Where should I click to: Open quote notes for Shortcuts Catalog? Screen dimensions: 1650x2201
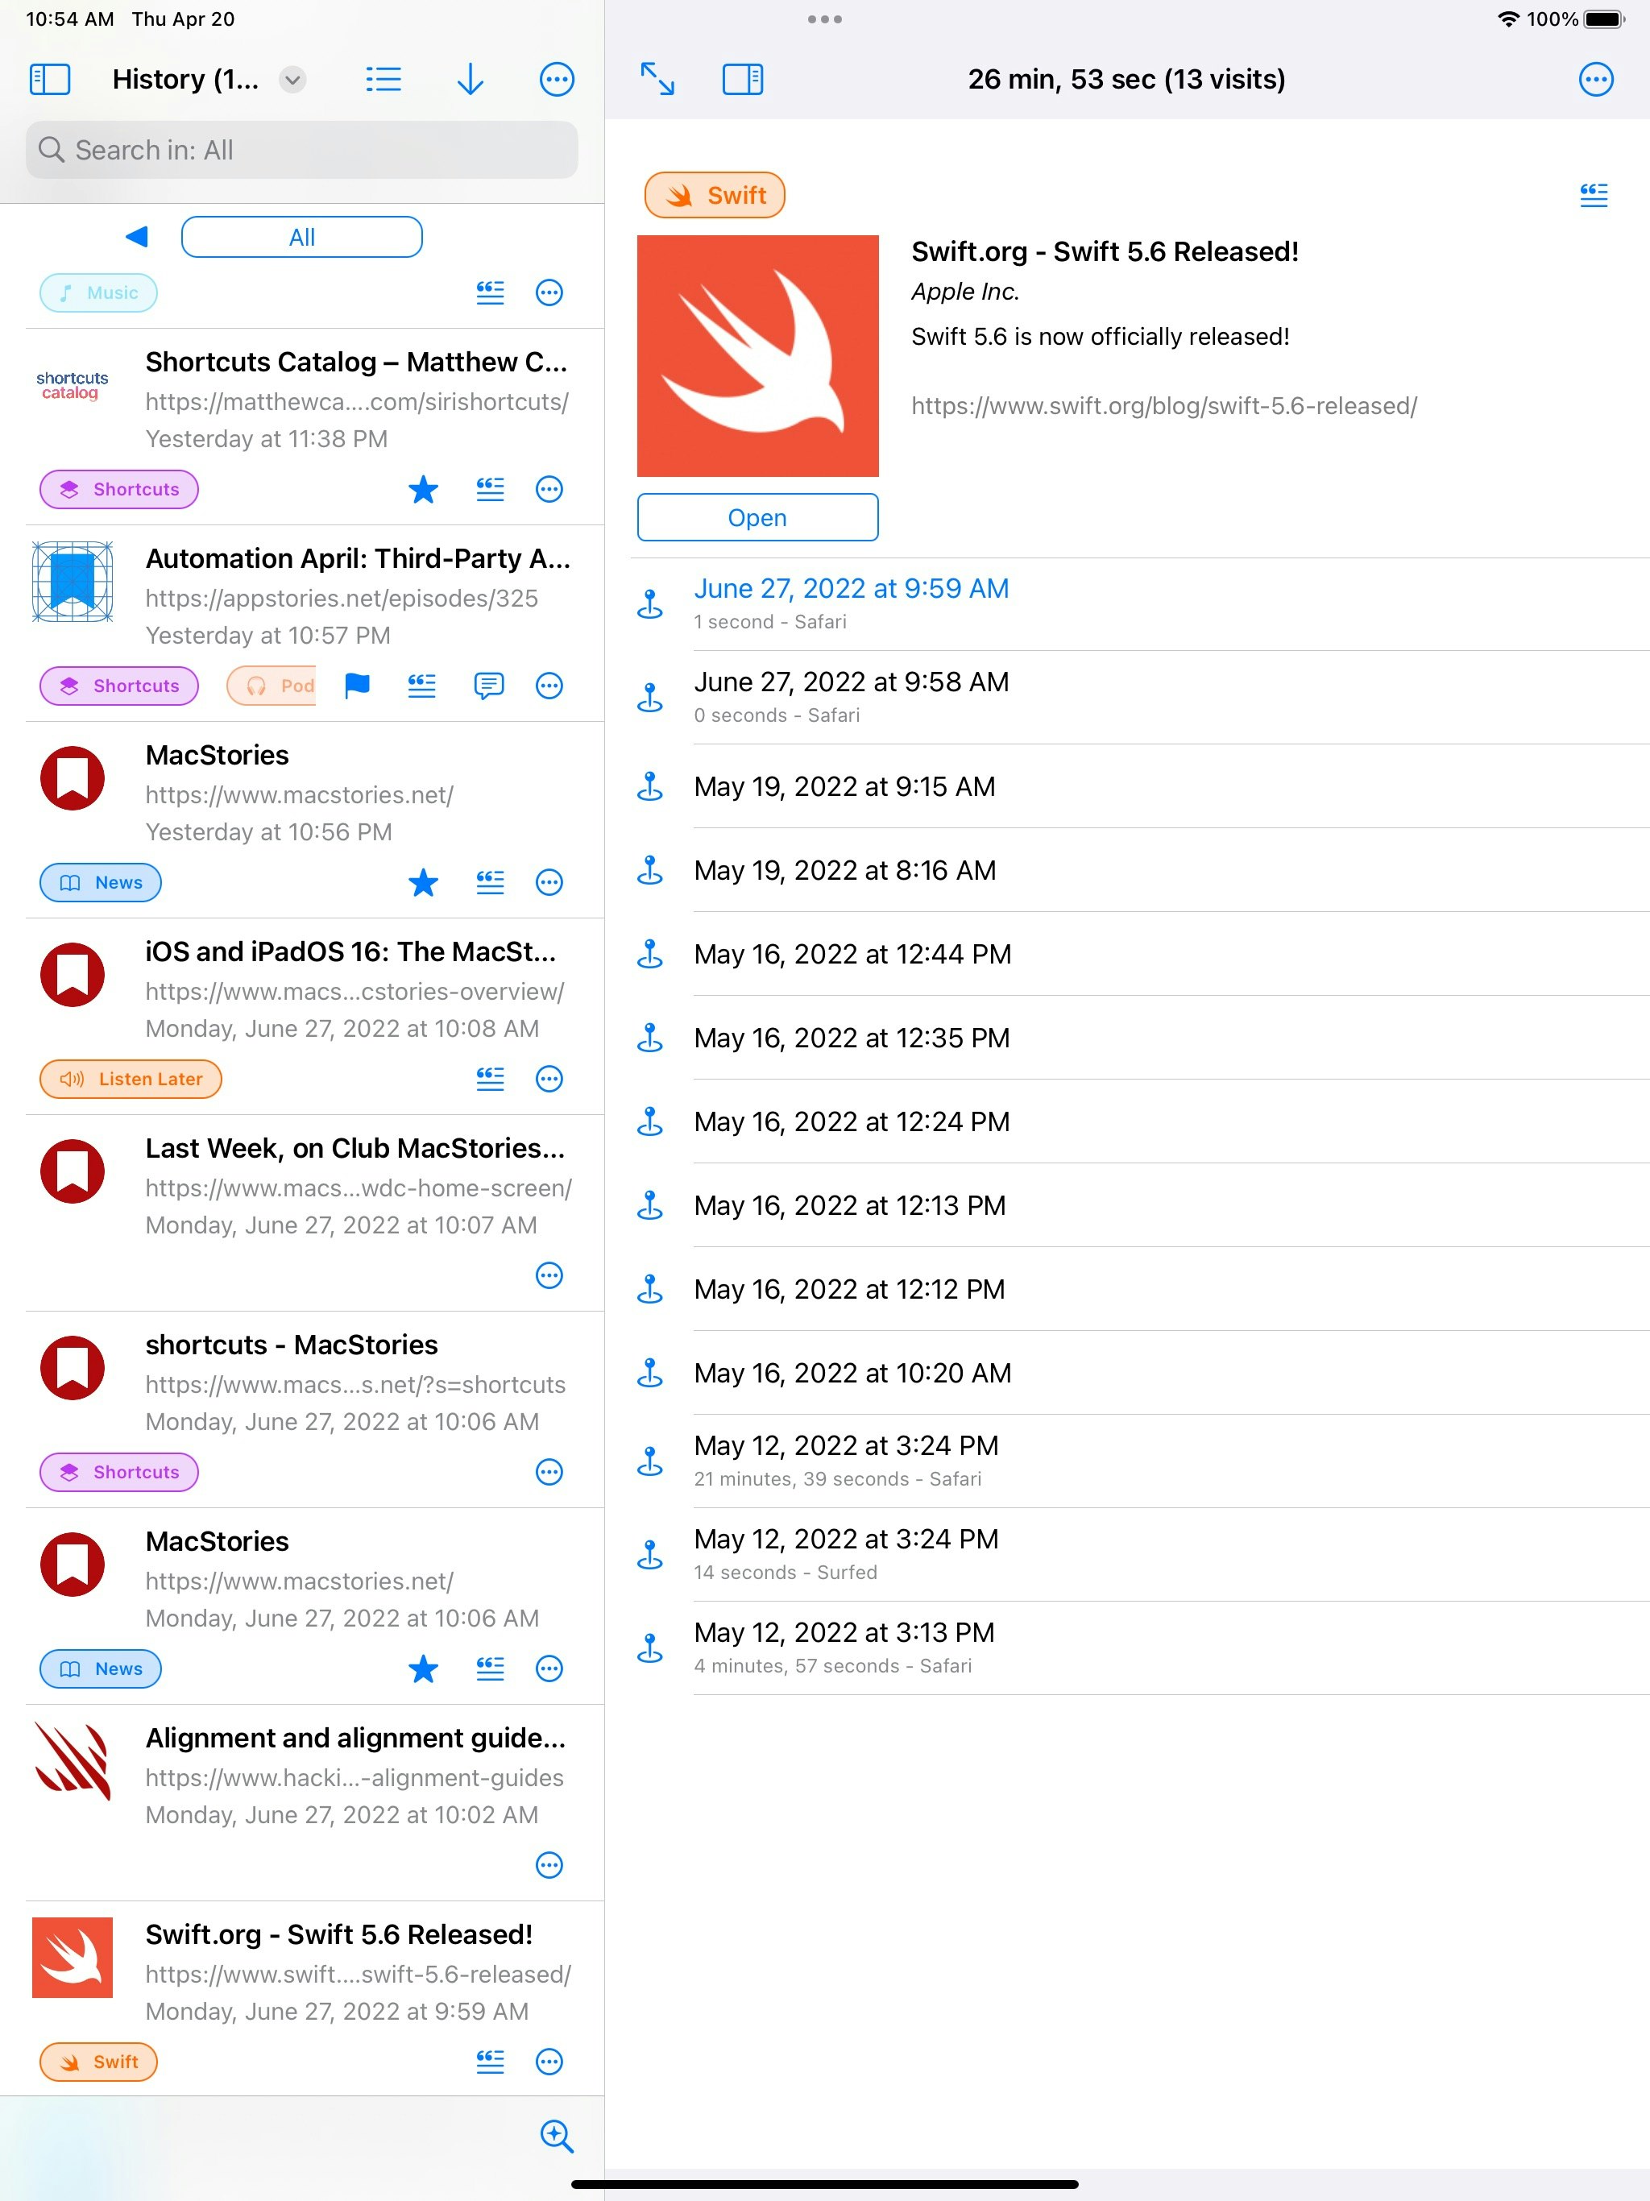click(490, 490)
